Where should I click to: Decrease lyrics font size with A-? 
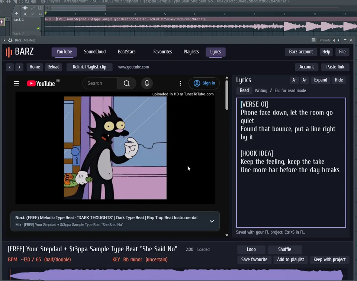[295, 80]
